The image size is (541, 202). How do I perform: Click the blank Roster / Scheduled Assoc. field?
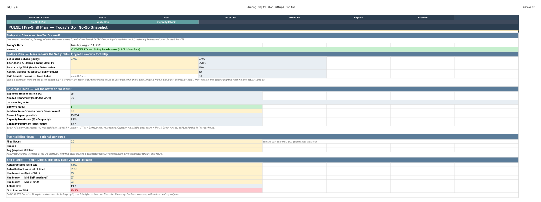(x=134, y=71)
